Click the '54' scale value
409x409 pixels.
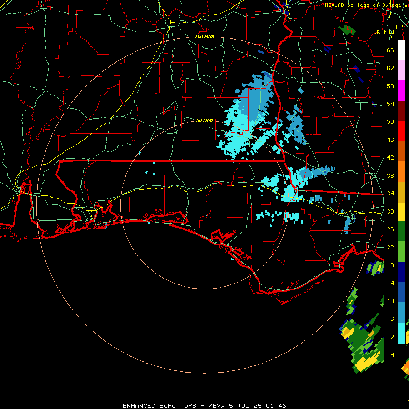[x=390, y=104]
